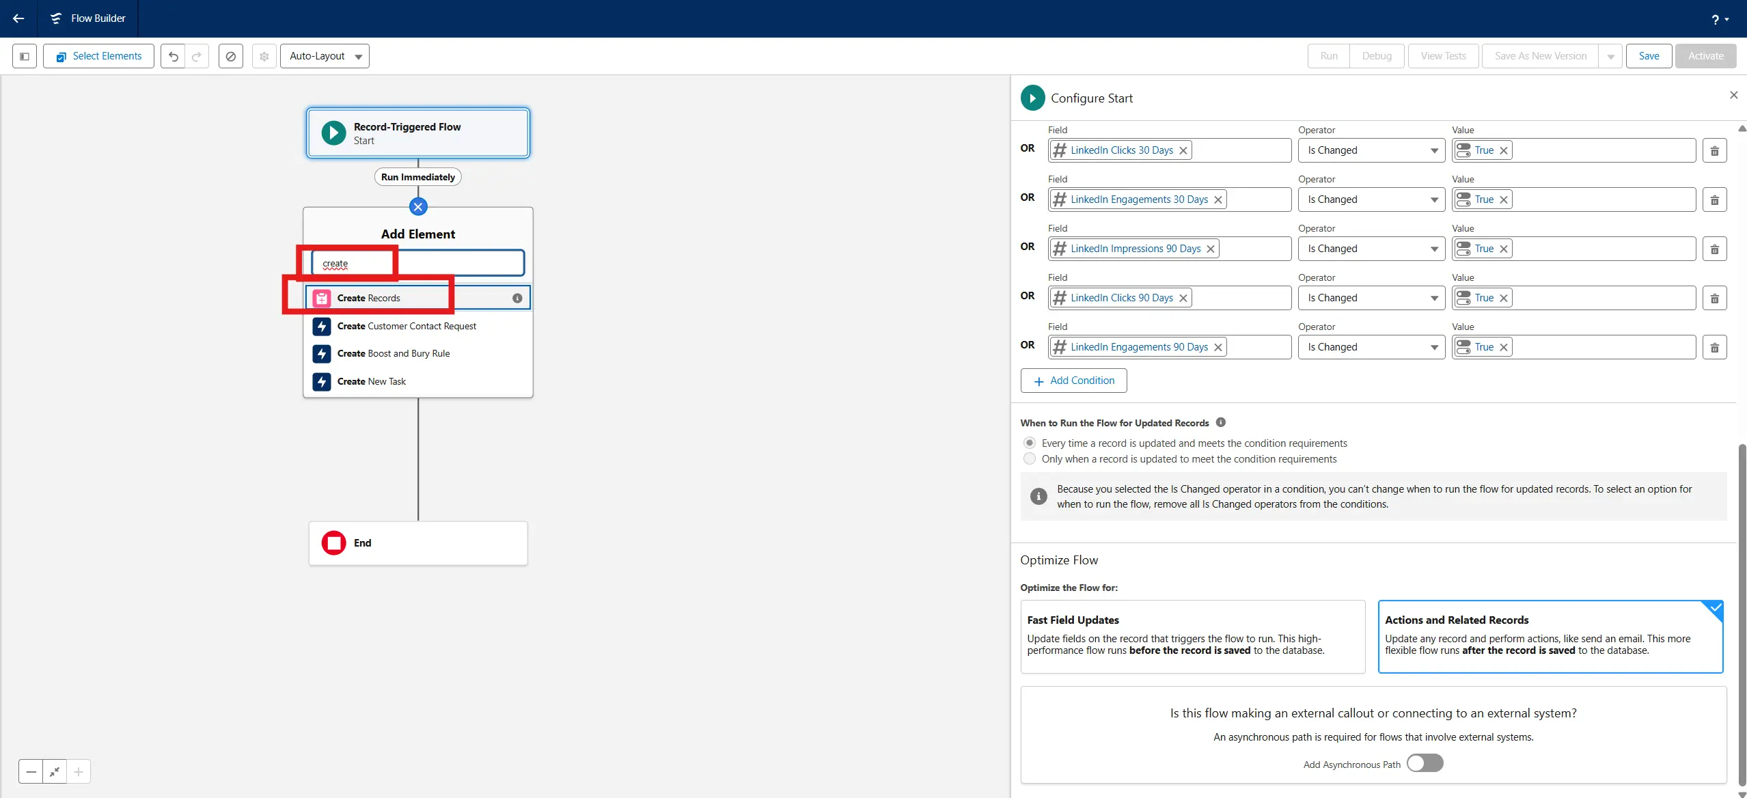
Task: Remove LinkedIn Engagements 90 Days field pill
Action: pyautogui.click(x=1218, y=347)
